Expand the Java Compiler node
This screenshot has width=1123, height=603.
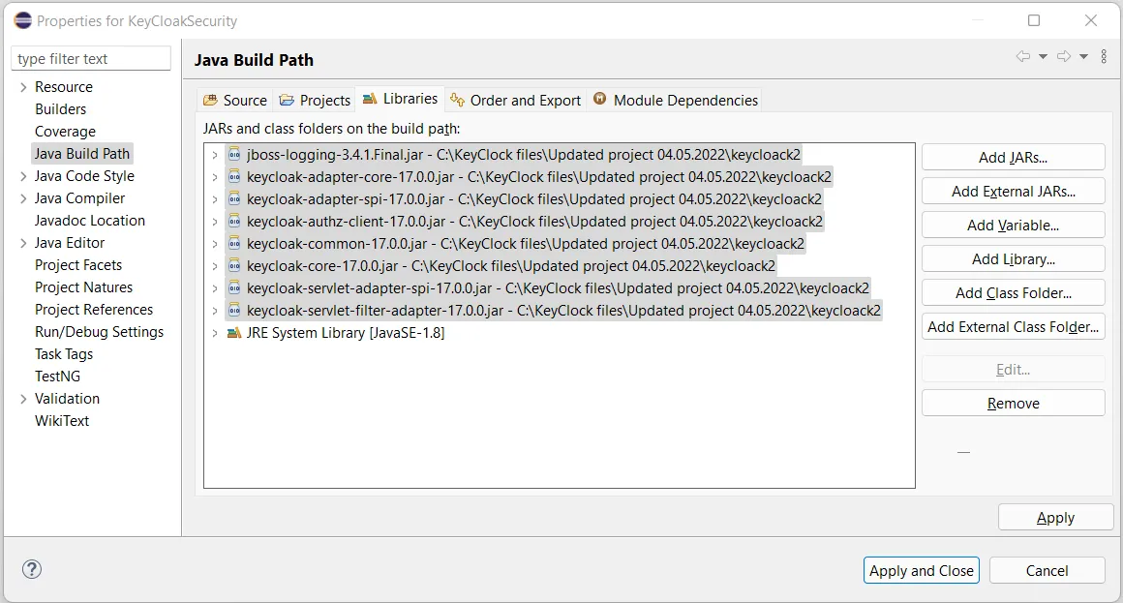coord(23,198)
